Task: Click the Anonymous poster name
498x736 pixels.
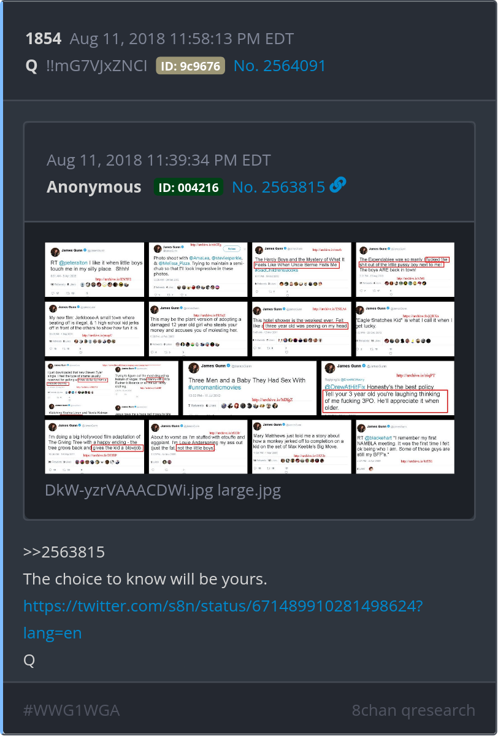Action: [x=94, y=187]
